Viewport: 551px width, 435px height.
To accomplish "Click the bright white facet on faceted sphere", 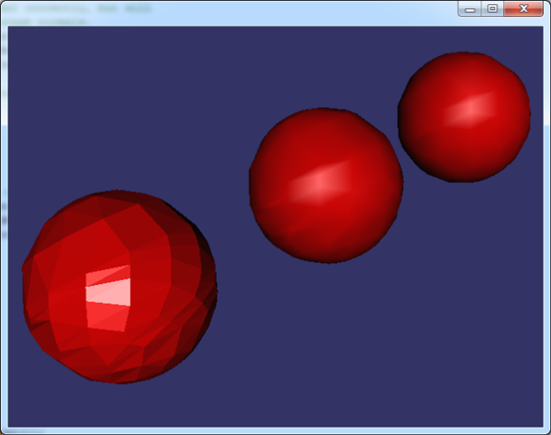I will pyautogui.click(x=108, y=292).
